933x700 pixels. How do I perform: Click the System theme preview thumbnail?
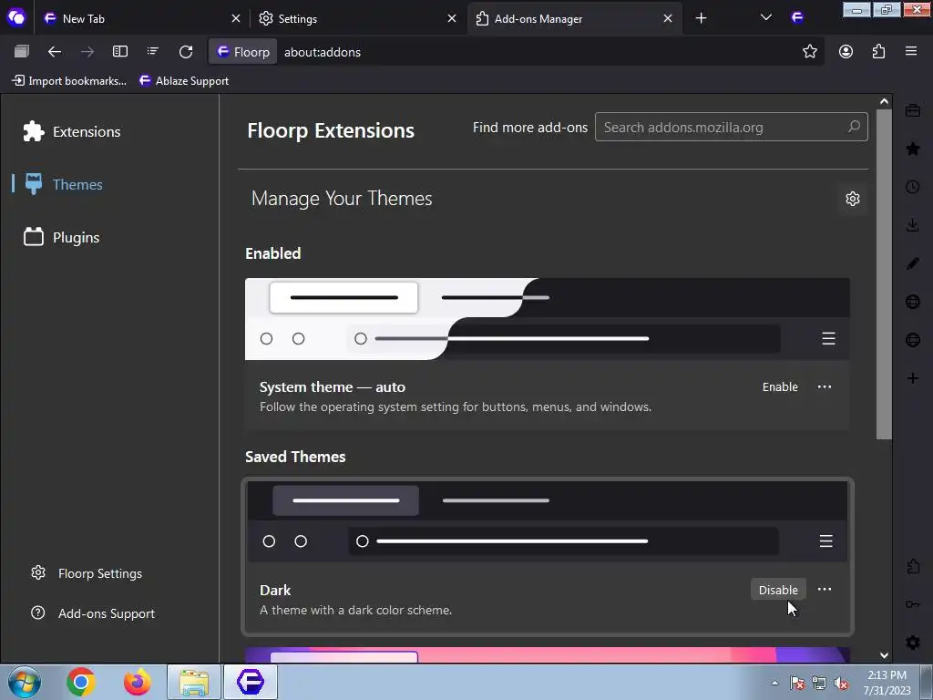click(x=547, y=319)
